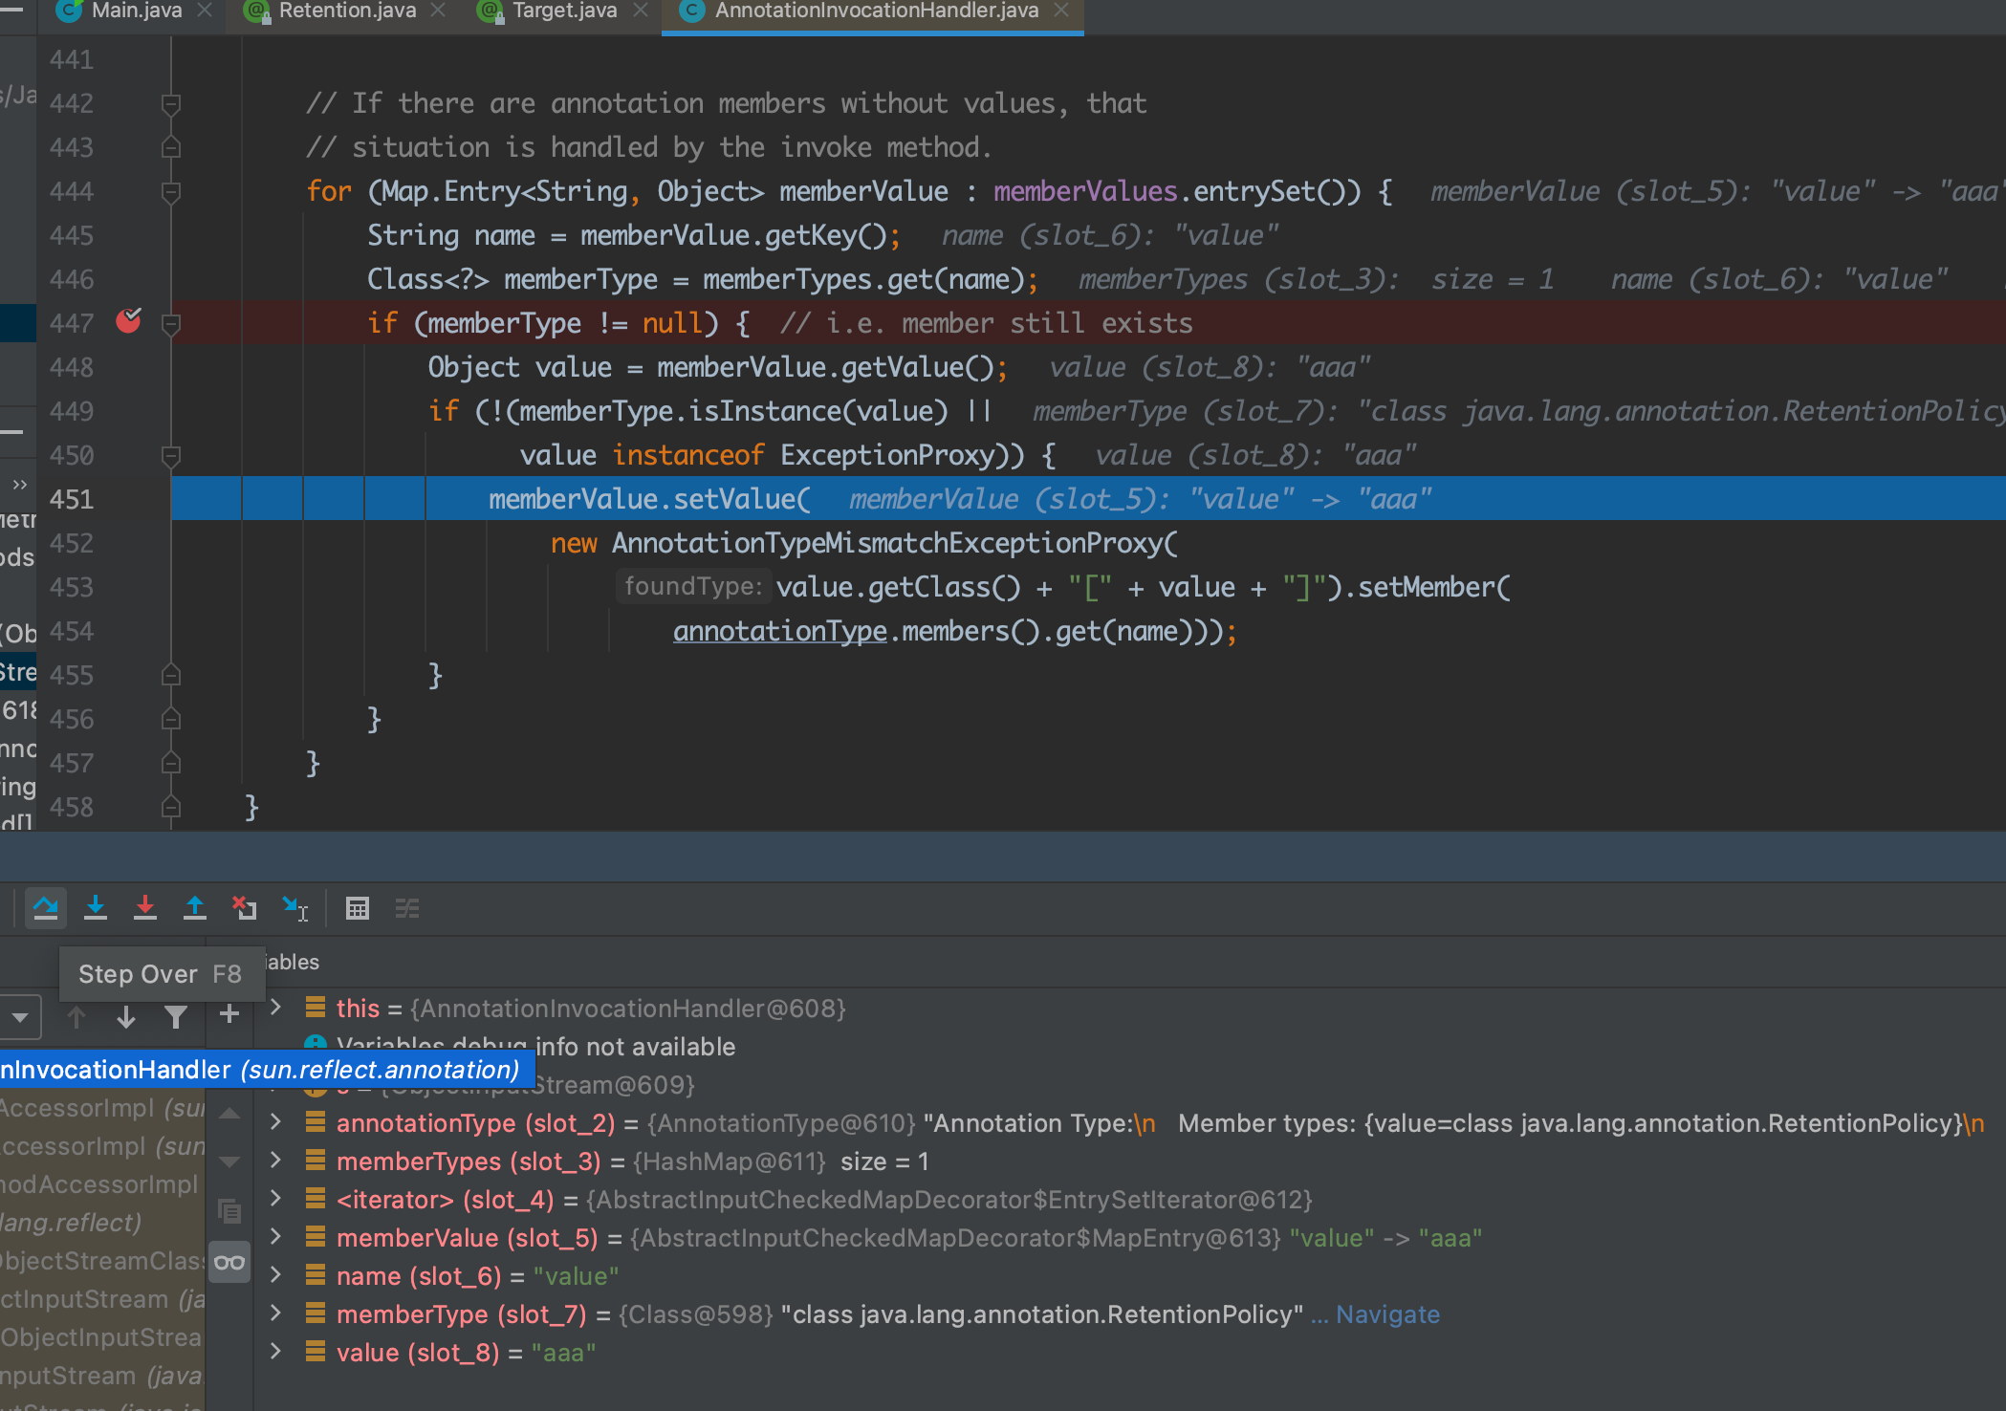
Task: Collapse the for loop fold at line 444
Action: click(x=171, y=191)
